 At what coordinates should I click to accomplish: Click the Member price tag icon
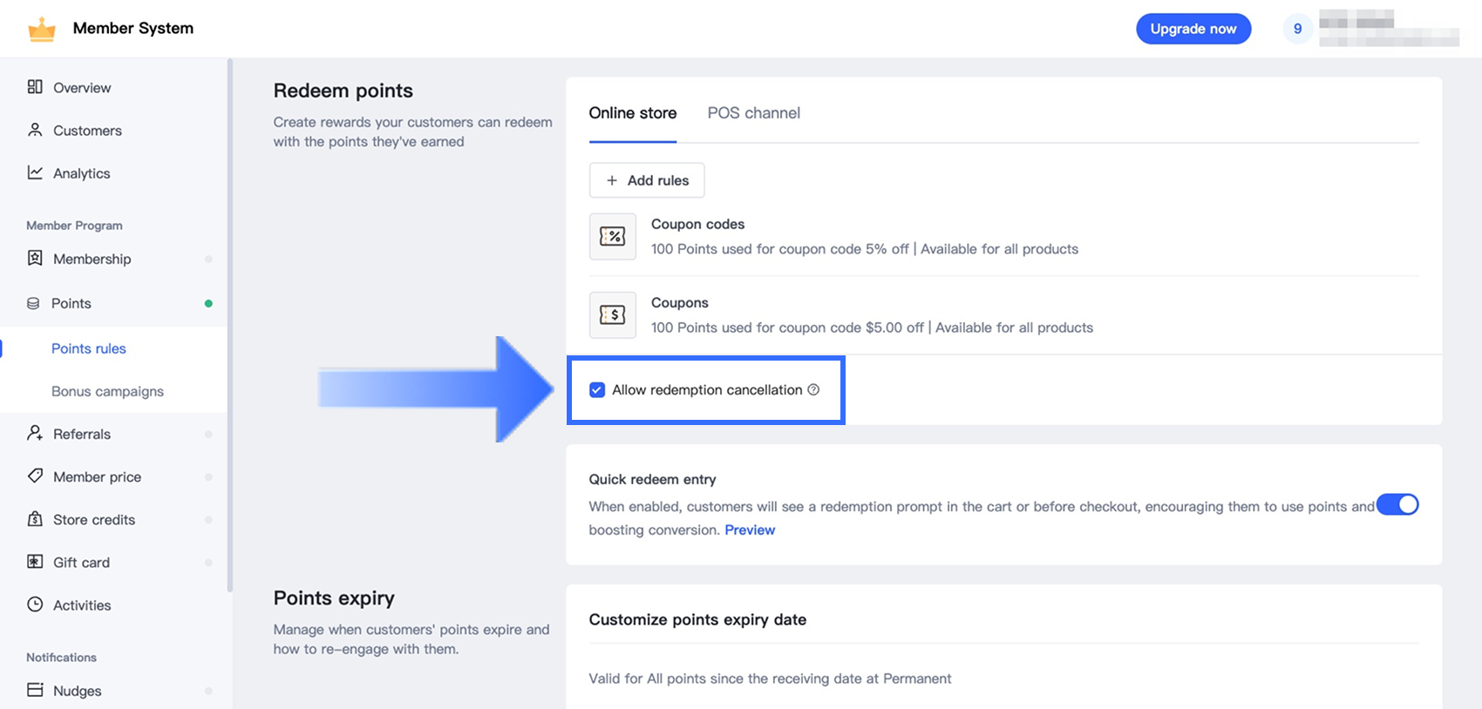click(35, 476)
